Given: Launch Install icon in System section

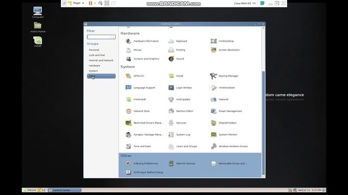Looking at the screenshot, I should [x=171, y=76].
